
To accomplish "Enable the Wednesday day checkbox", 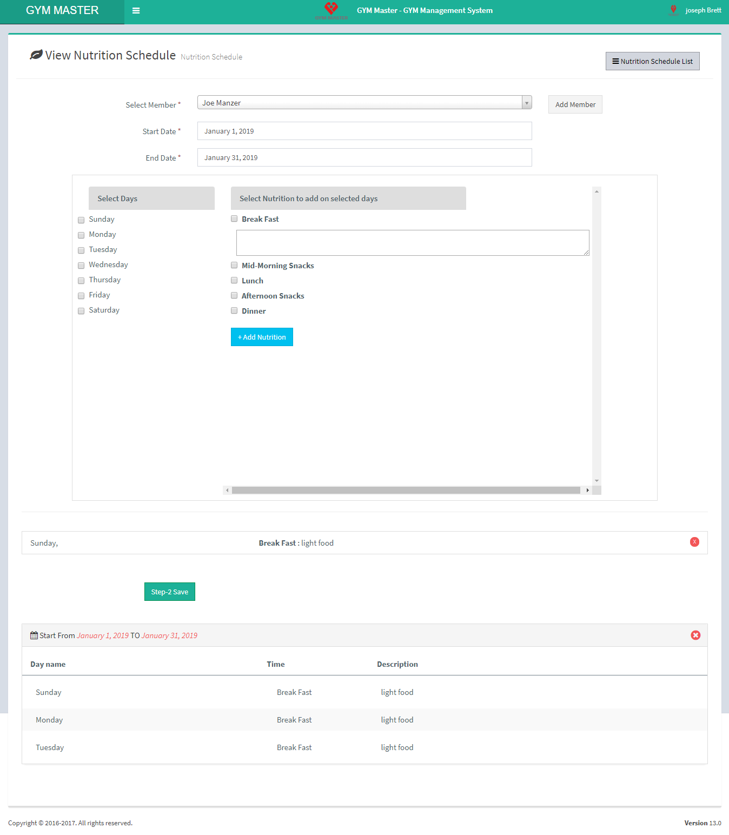I will tap(81, 266).
